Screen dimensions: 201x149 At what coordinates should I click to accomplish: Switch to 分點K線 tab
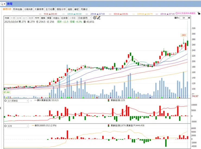[x=28, y=9]
